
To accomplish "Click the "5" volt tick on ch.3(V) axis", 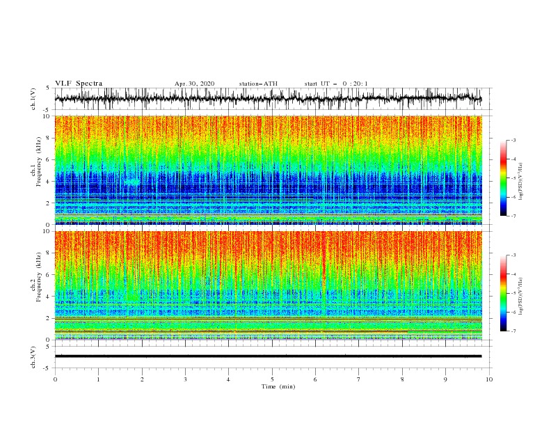I will click(49, 347).
